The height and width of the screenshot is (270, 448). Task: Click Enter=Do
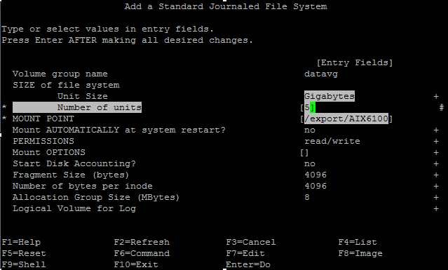pos(248,264)
